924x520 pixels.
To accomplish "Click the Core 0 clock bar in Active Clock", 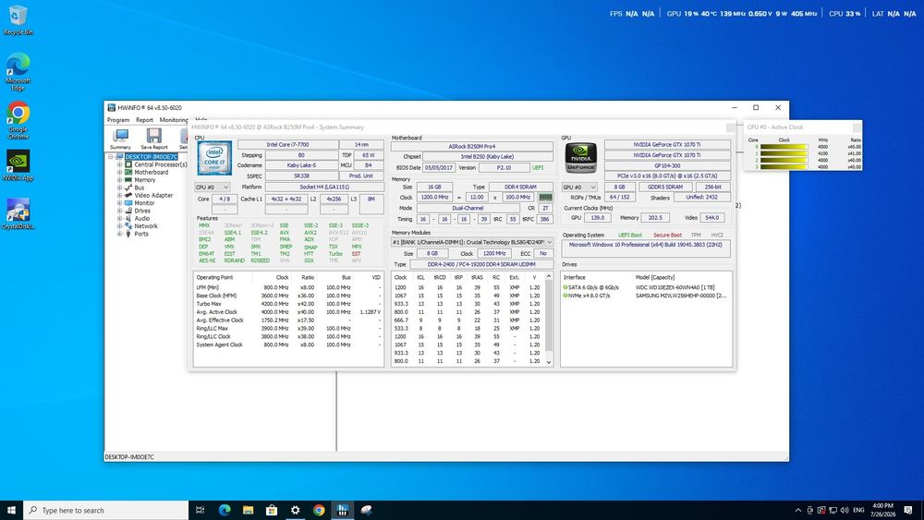I will point(784,147).
